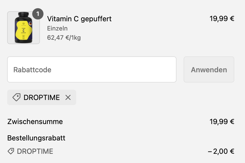The height and width of the screenshot is (163, 245).
Task: Click the Bestellungsrabatt heading
Action: 36,138
